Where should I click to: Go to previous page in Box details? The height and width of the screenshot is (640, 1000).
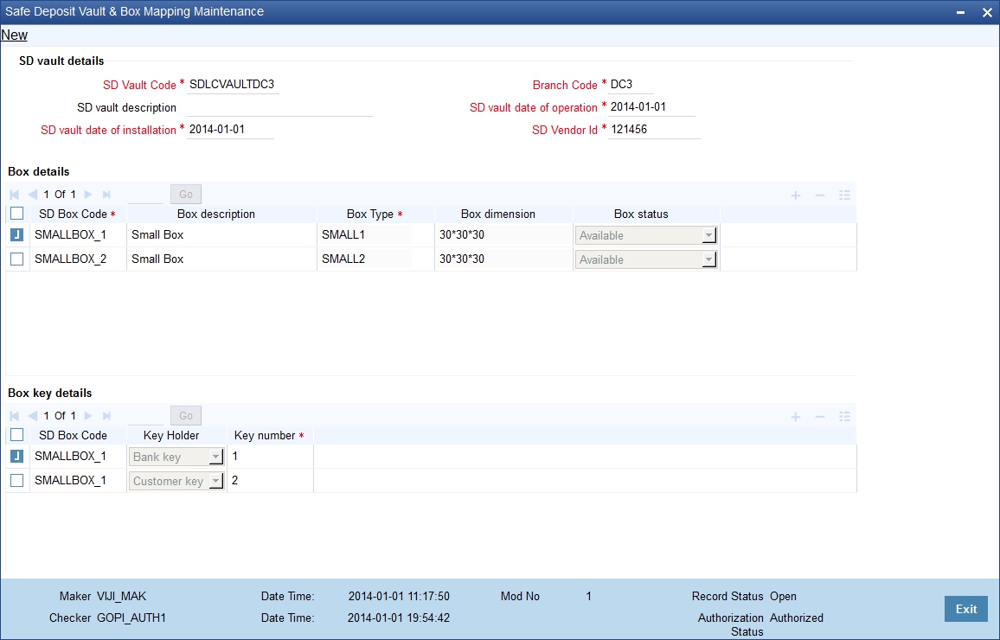pos(33,195)
